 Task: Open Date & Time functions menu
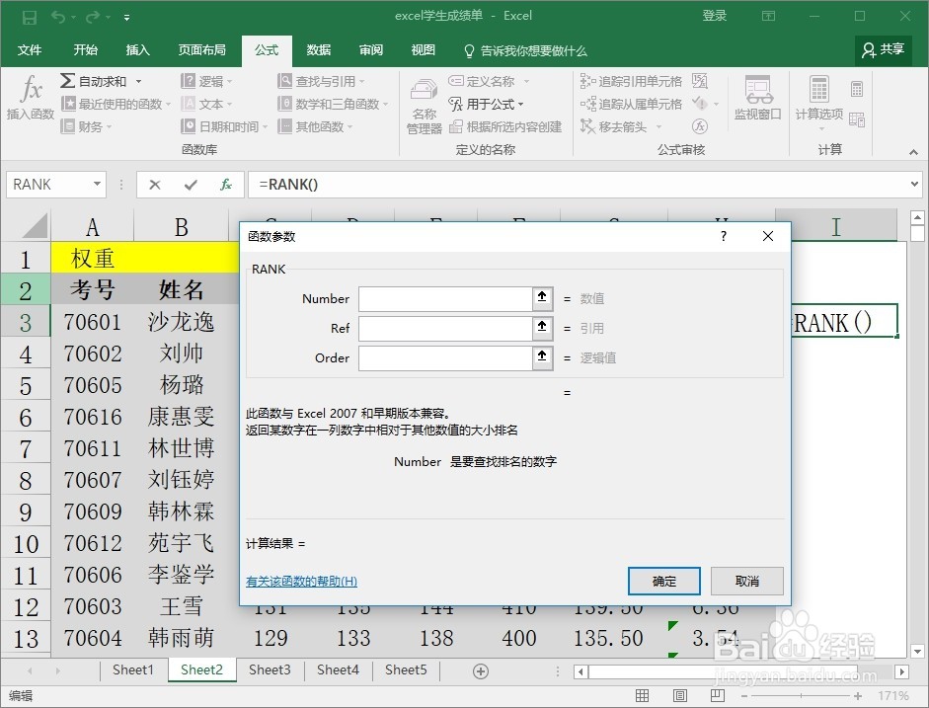(x=224, y=126)
